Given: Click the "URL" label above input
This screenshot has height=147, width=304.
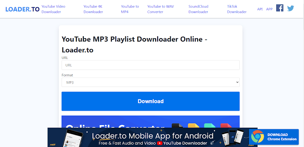Looking at the screenshot, I should click(x=65, y=58).
